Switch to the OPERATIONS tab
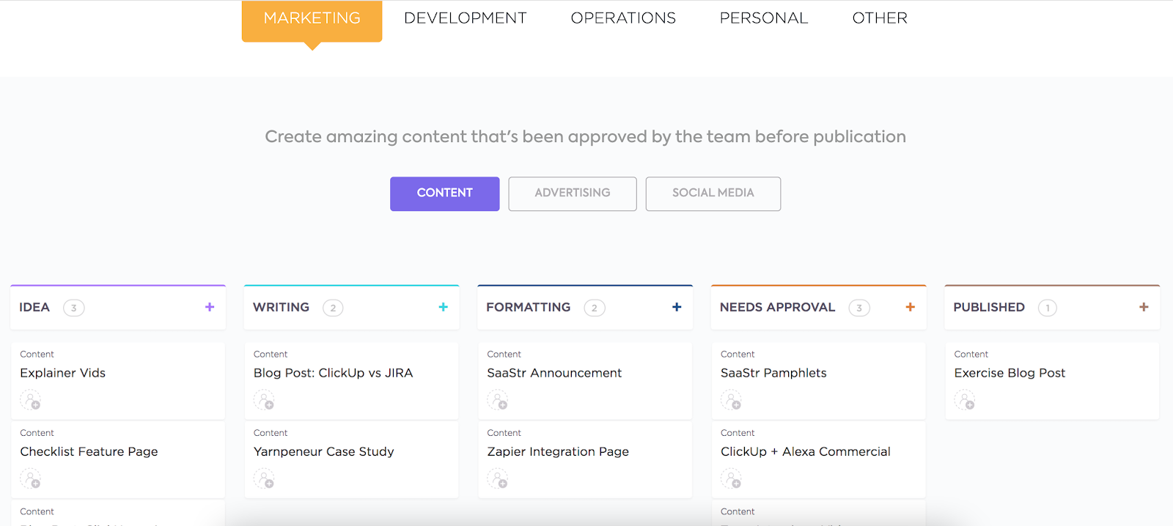The image size is (1173, 526). pyautogui.click(x=623, y=18)
